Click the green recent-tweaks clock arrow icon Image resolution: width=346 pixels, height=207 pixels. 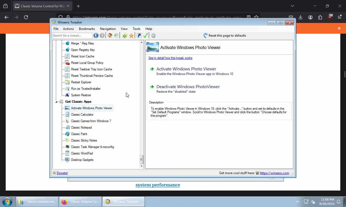coord(116,36)
